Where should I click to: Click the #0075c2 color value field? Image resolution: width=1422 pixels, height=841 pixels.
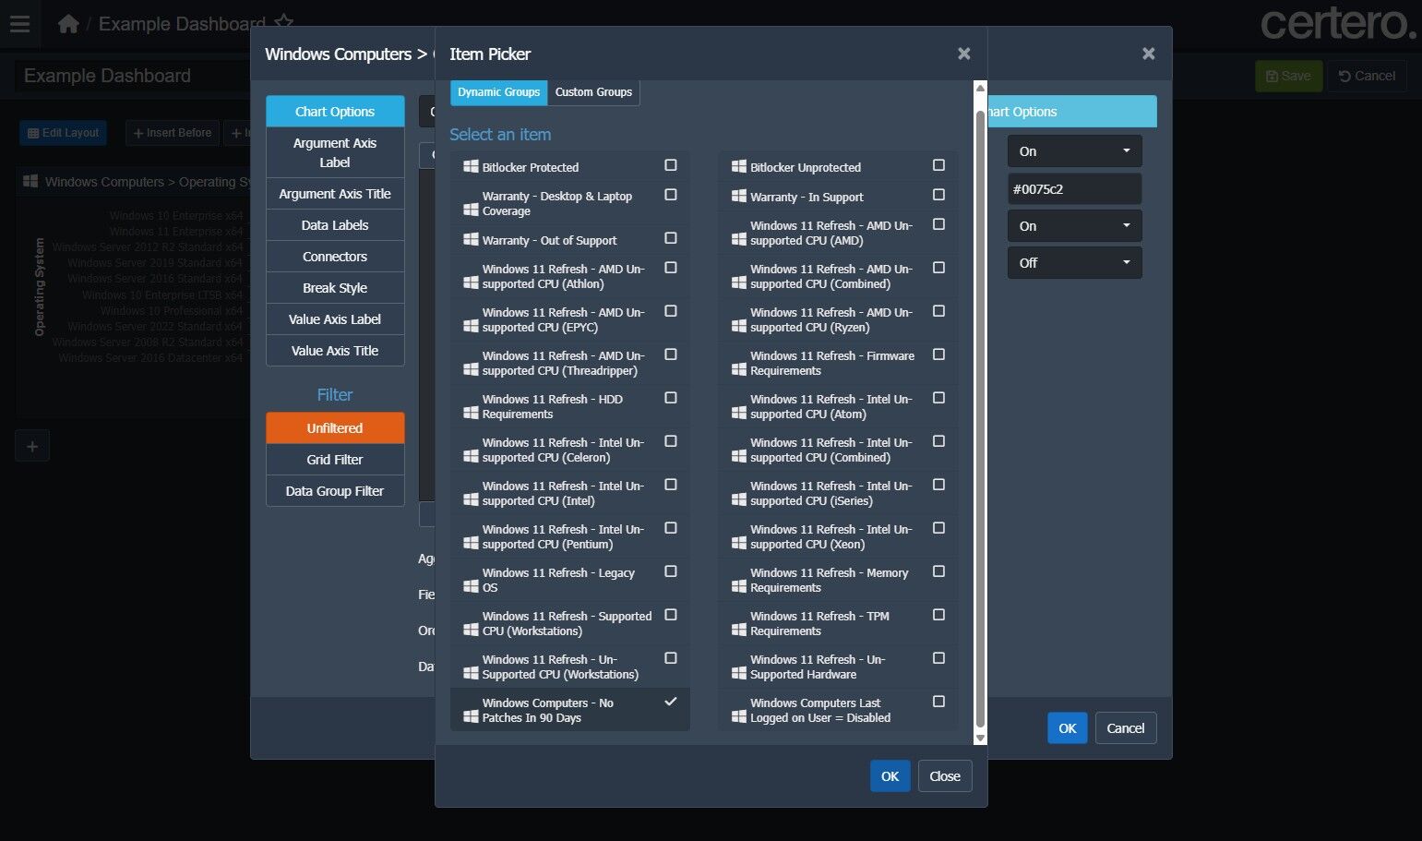point(1074,189)
